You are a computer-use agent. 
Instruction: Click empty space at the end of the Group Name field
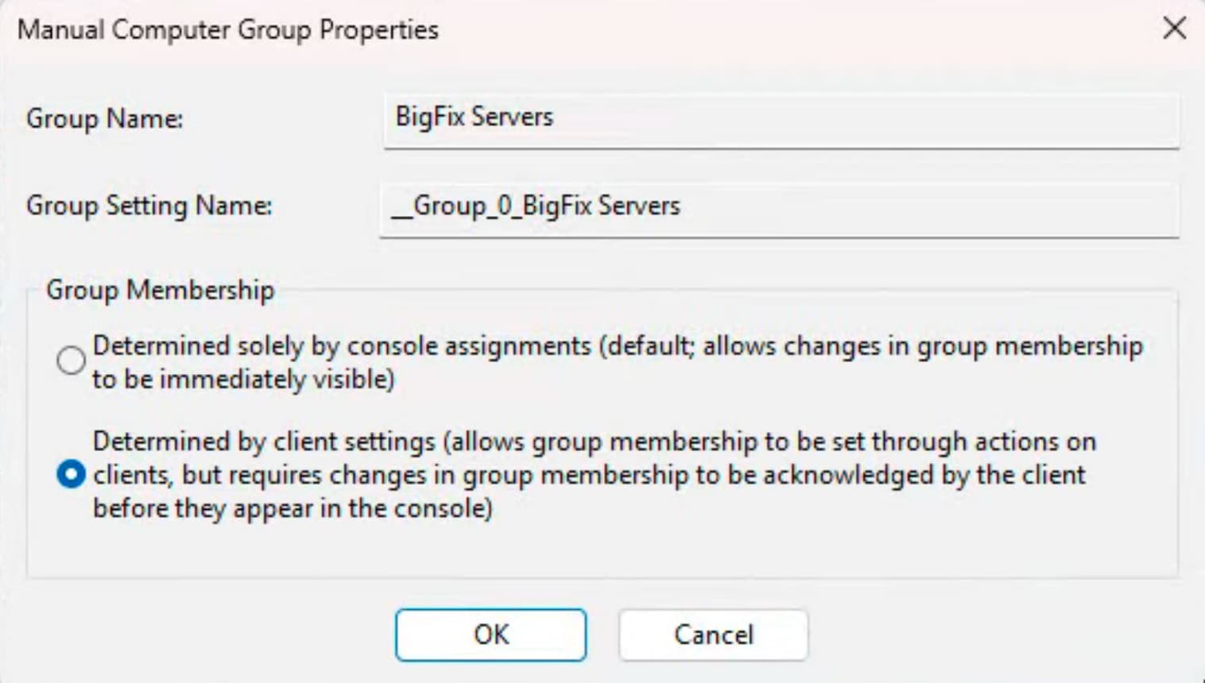[x=954, y=119]
